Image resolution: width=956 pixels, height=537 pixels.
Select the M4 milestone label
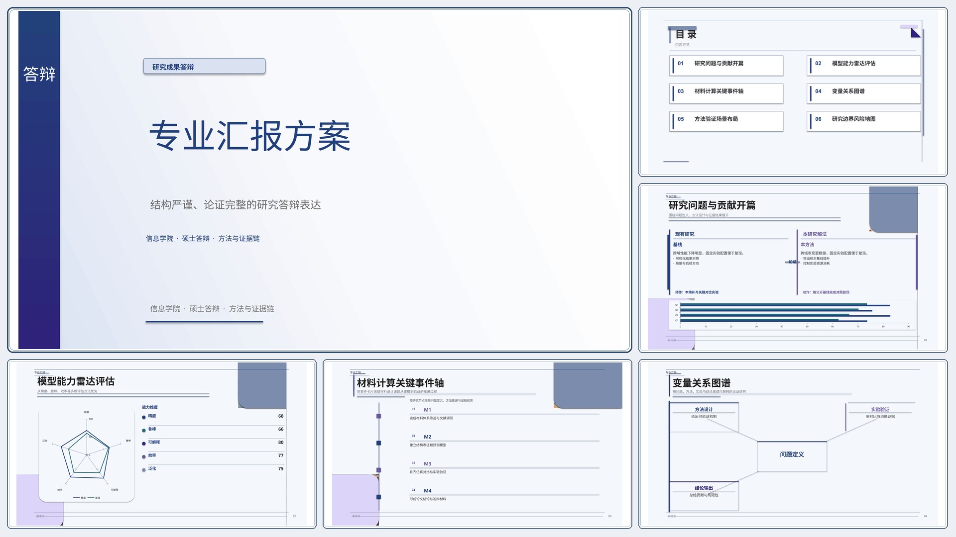(x=428, y=491)
